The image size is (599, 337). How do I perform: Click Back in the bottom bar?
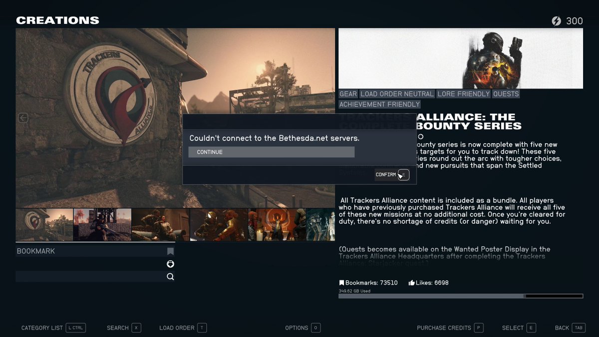coord(570,328)
